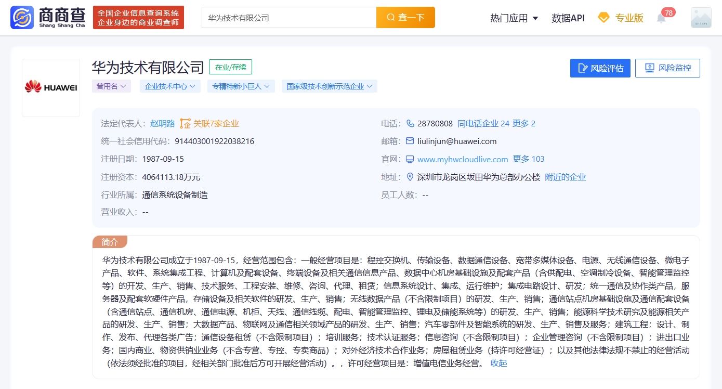Click the Huawei company logo thumbnail
The height and width of the screenshot is (389, 722).
coord(51,87)
